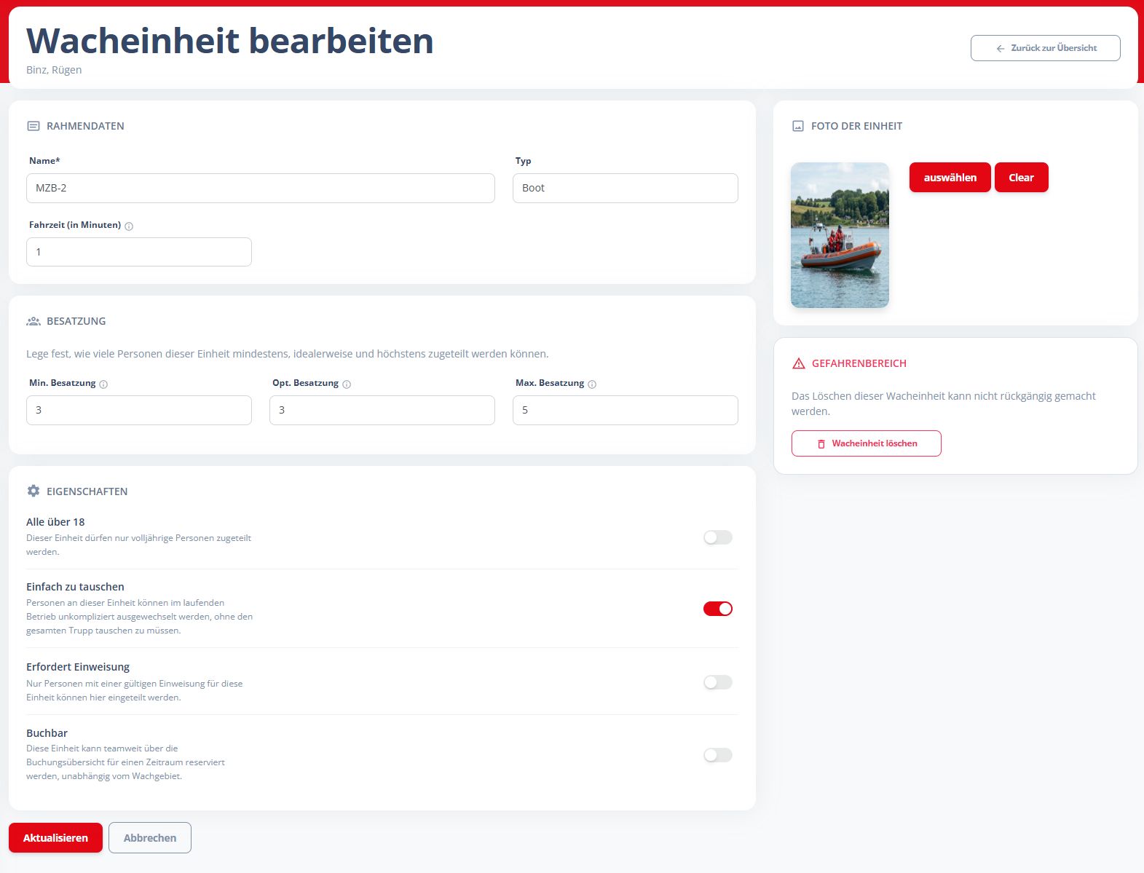Screen dimensions: 1144x873
Task: Click the Rahmendaten section icon
Action: click(x=33, y=126)
